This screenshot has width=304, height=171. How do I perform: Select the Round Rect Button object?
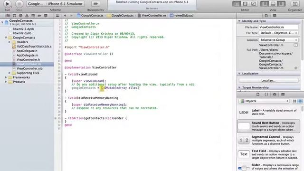coord(268,126)
